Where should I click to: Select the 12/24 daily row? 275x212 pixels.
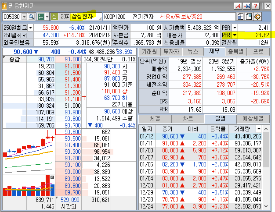pos(201,206)
